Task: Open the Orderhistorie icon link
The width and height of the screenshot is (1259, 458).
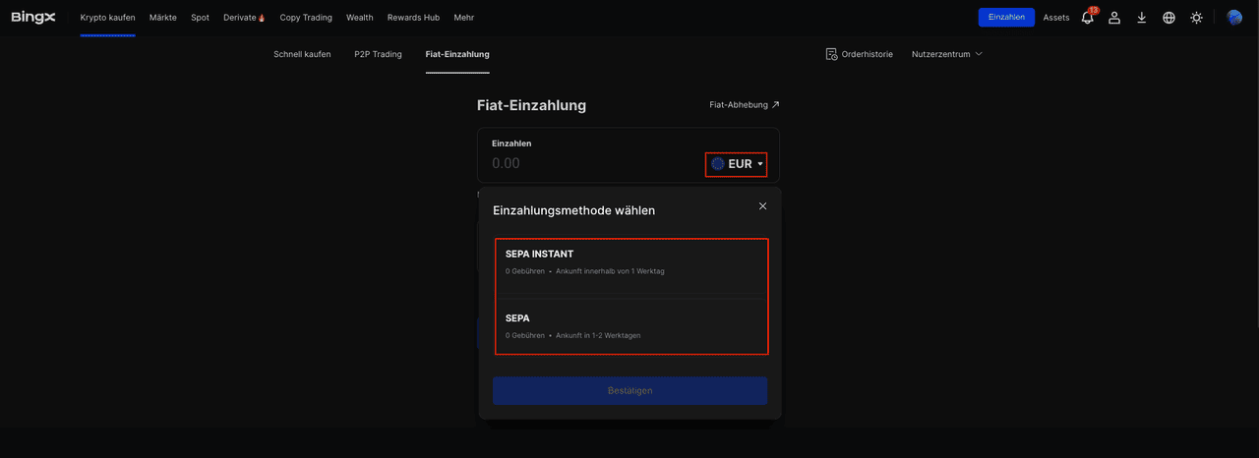Action: coord(859,54)
